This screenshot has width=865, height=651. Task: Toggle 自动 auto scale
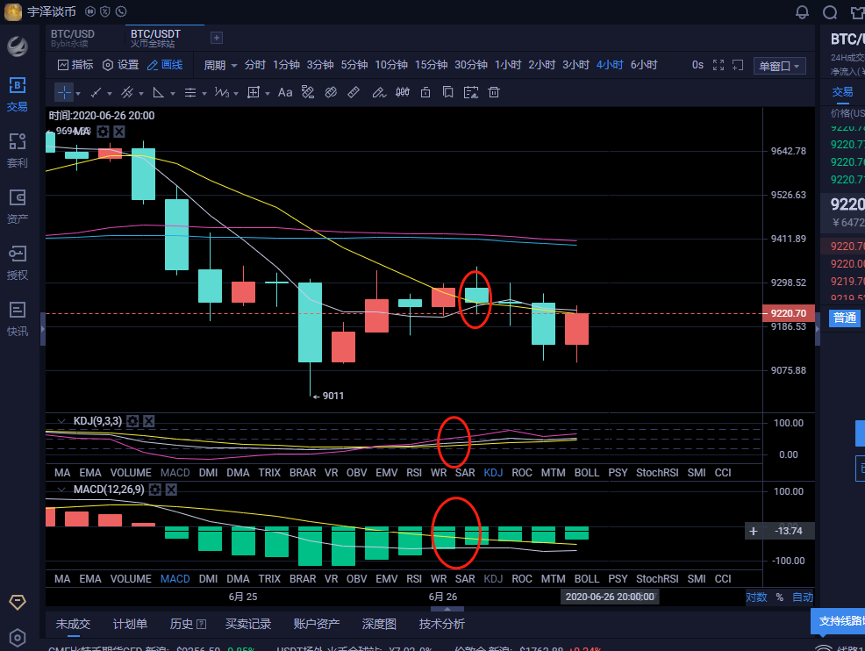pyautogui.click(x=802, y=597)
